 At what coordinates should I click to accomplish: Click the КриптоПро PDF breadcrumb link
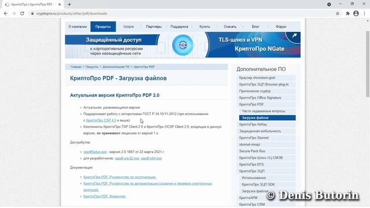[x=144, y=67]
